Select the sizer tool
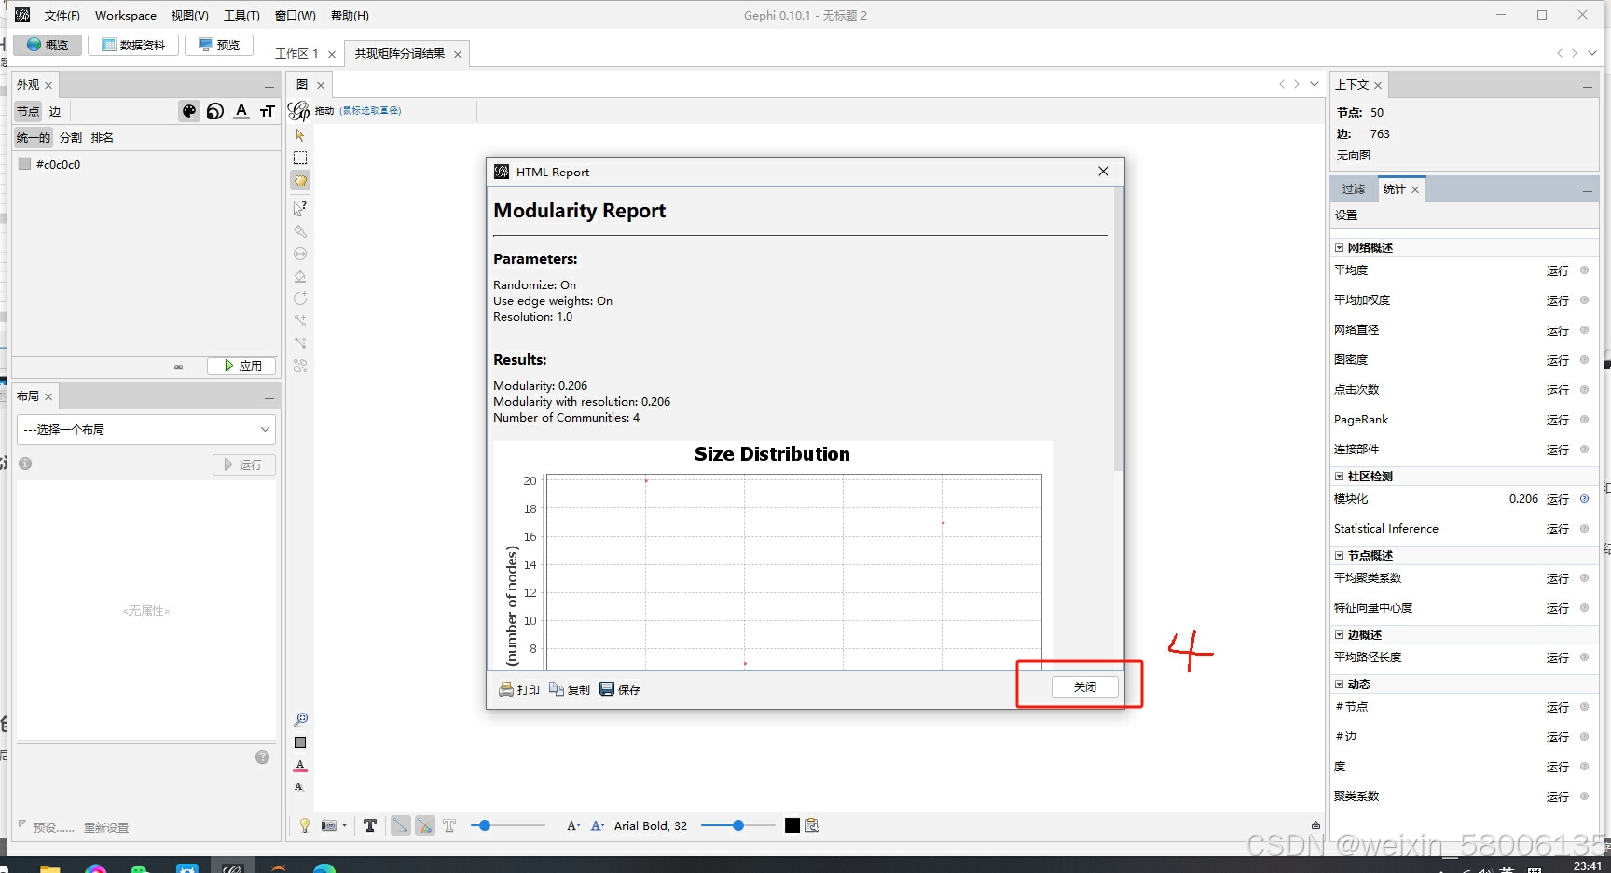 pyautogui.click(x=300, y=254)
